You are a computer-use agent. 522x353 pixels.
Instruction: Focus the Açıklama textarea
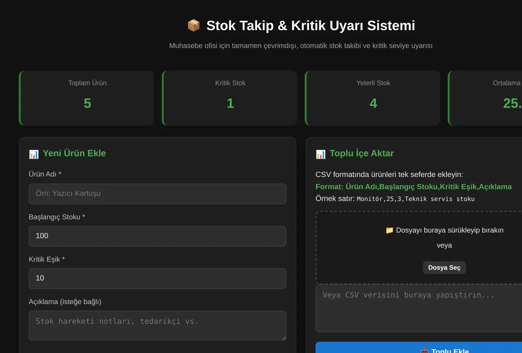[157, 326]
